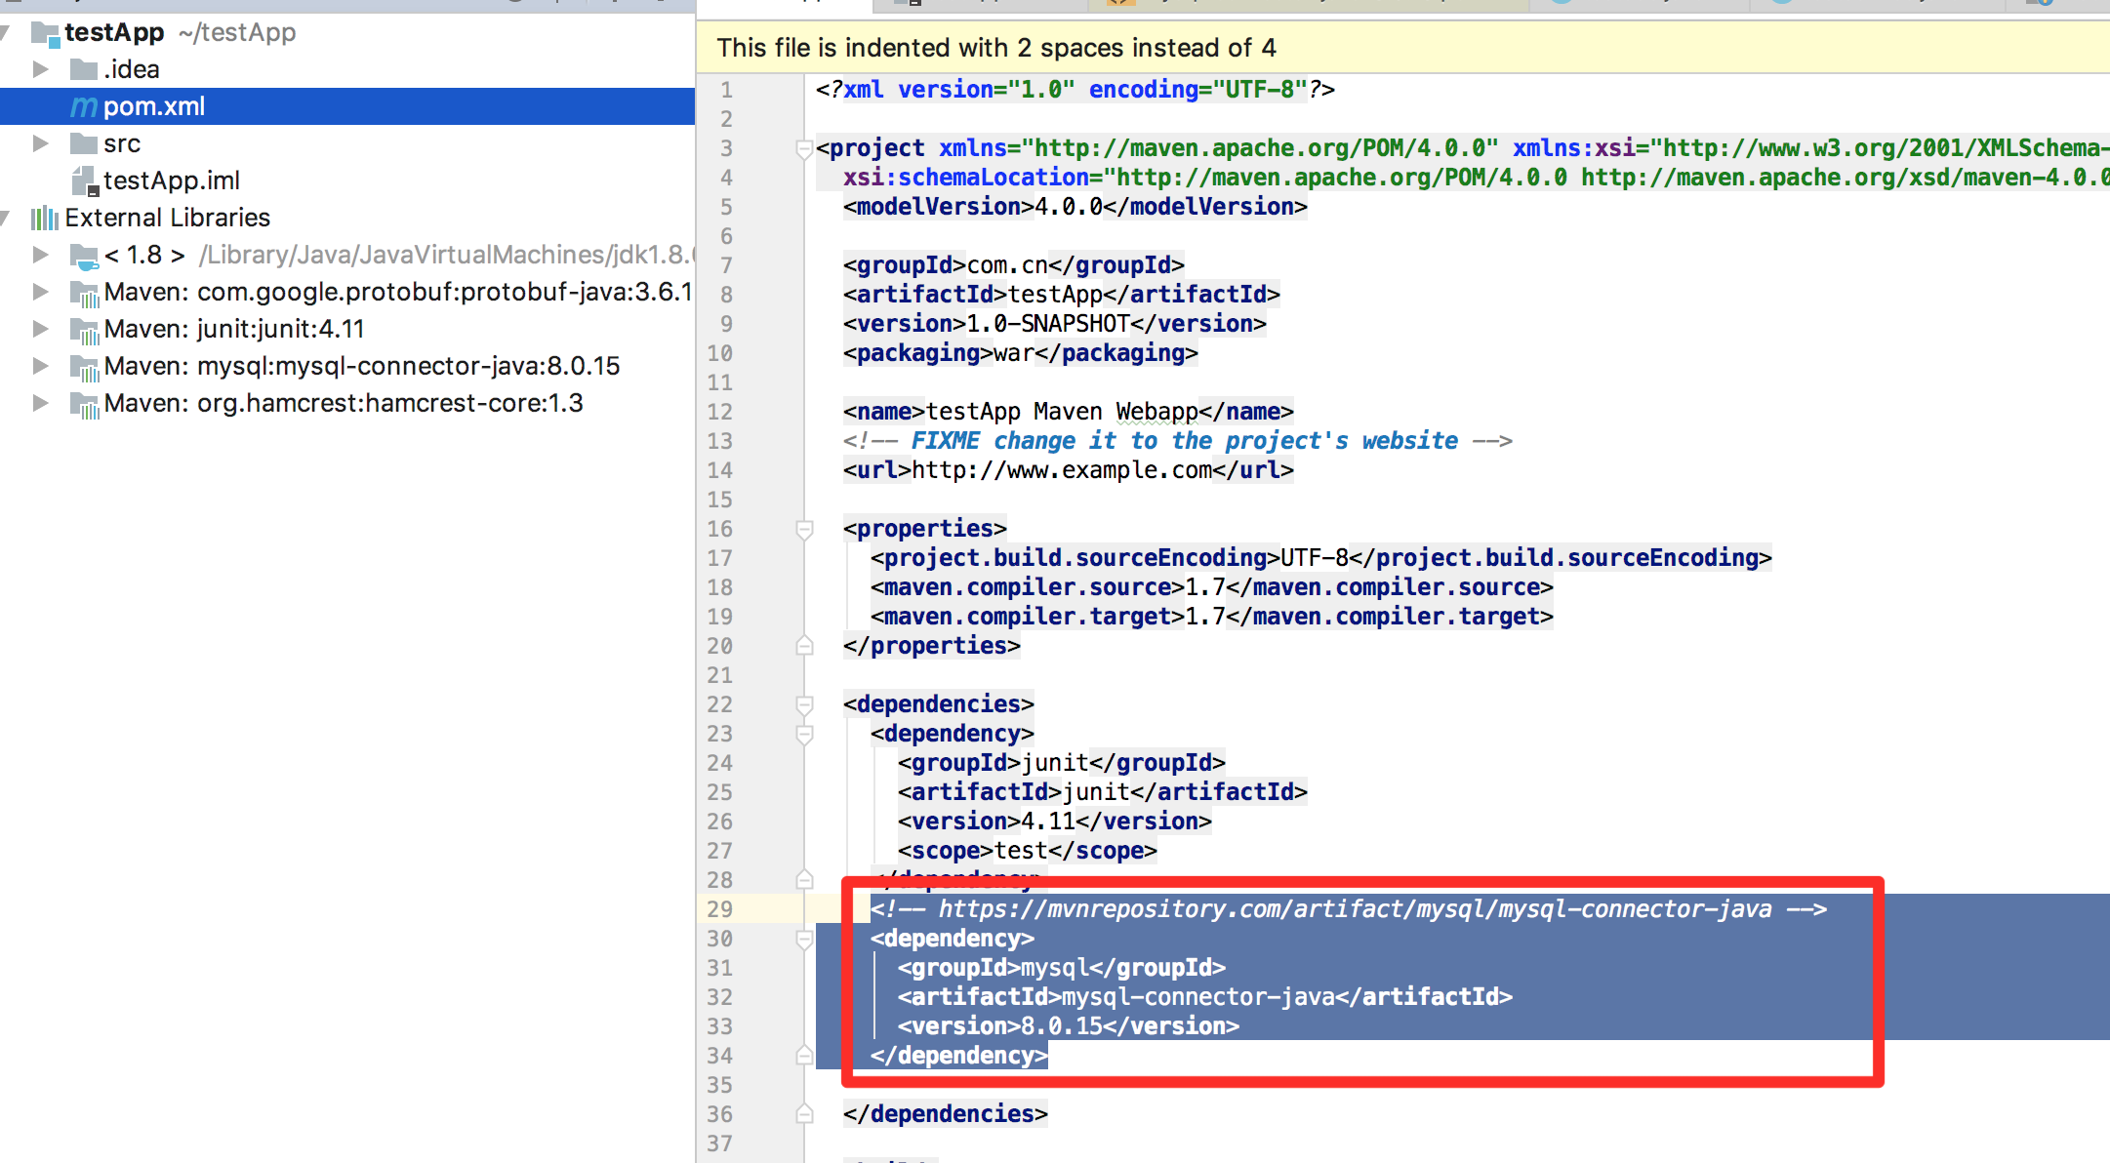This screenshot has width=2110, height=1163.
Task: Click the protobuf-java Maven library icon
Action: pyautogui.click(x=85, y=293)
